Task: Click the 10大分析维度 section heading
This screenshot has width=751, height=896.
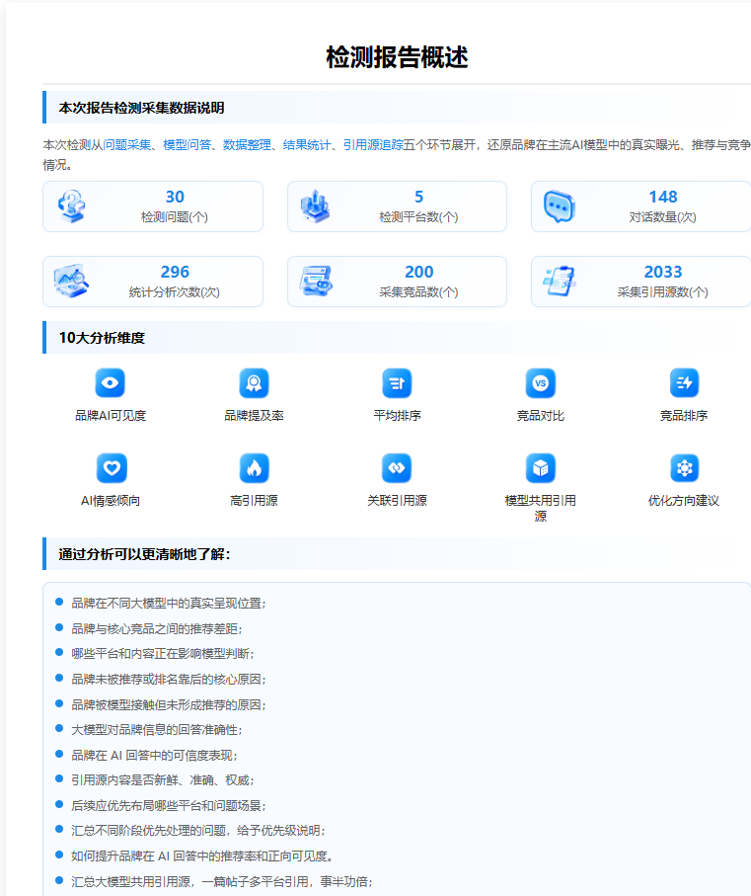Action: [102, 338]
